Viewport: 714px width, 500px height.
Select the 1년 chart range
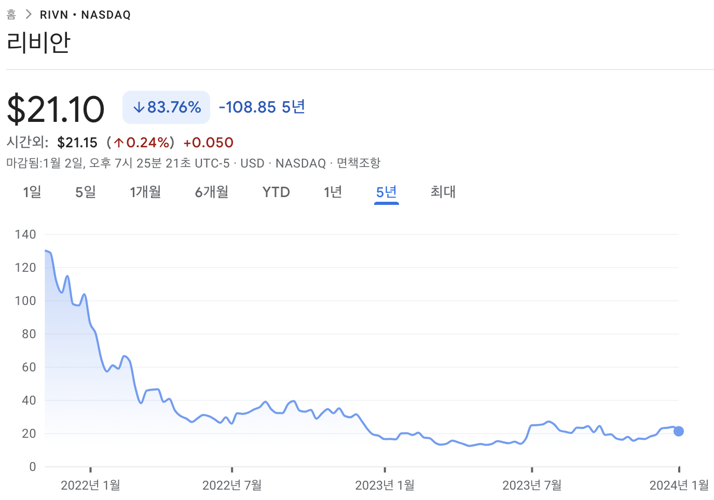333,192
